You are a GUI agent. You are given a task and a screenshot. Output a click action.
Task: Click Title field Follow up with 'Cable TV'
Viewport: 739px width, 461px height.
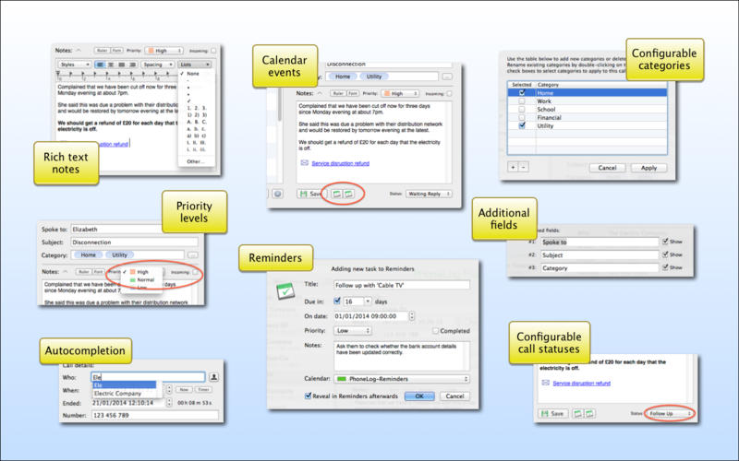pos(402,285)
